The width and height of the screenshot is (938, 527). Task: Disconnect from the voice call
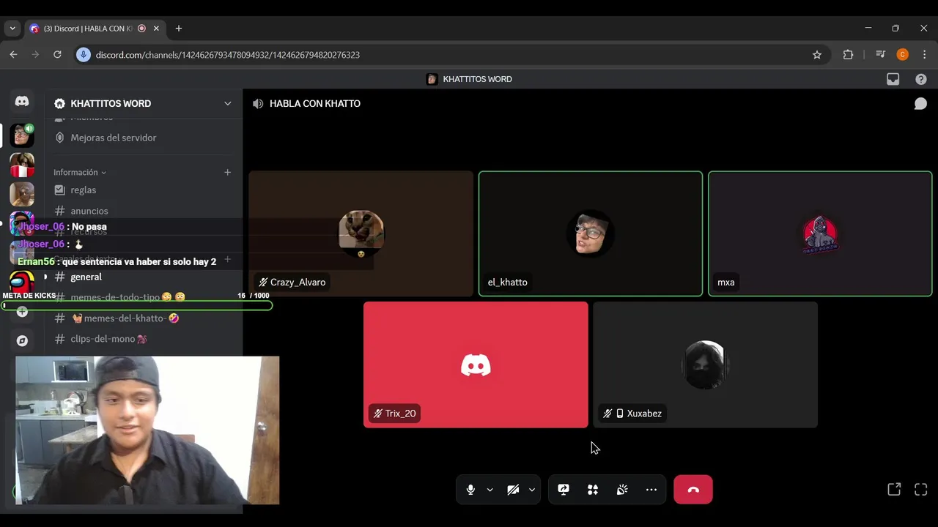pos(693,490)
